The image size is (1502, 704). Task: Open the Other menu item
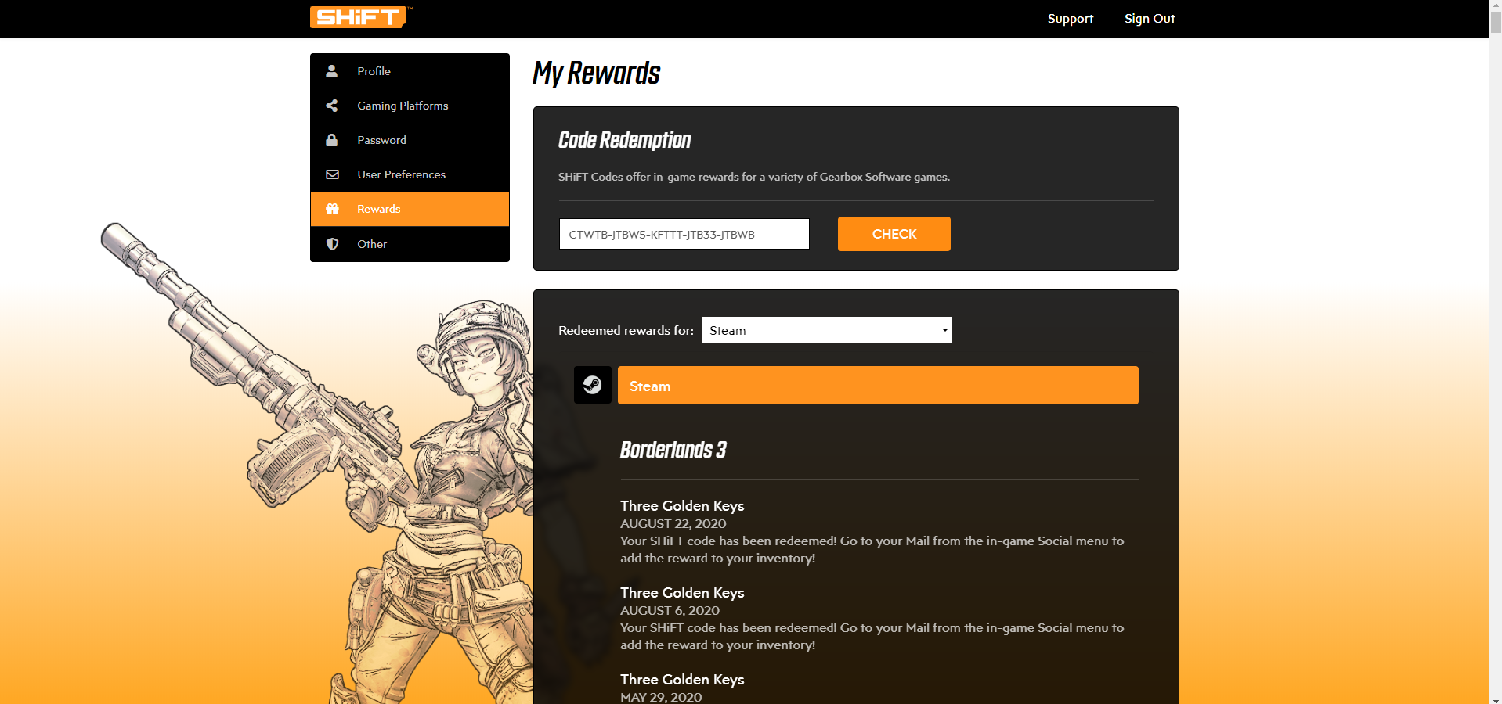tap(410, 244)
